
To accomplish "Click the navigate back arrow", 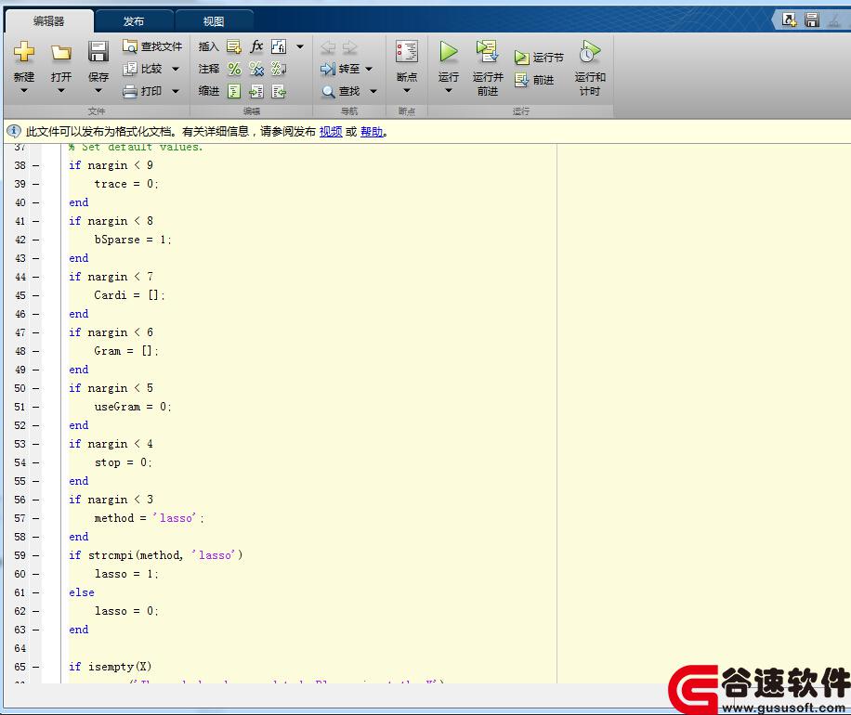I will pos(328,47).
